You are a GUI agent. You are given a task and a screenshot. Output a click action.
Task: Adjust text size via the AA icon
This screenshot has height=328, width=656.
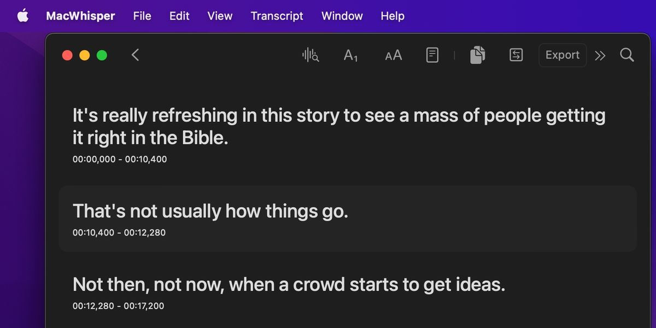click(393, 55)
